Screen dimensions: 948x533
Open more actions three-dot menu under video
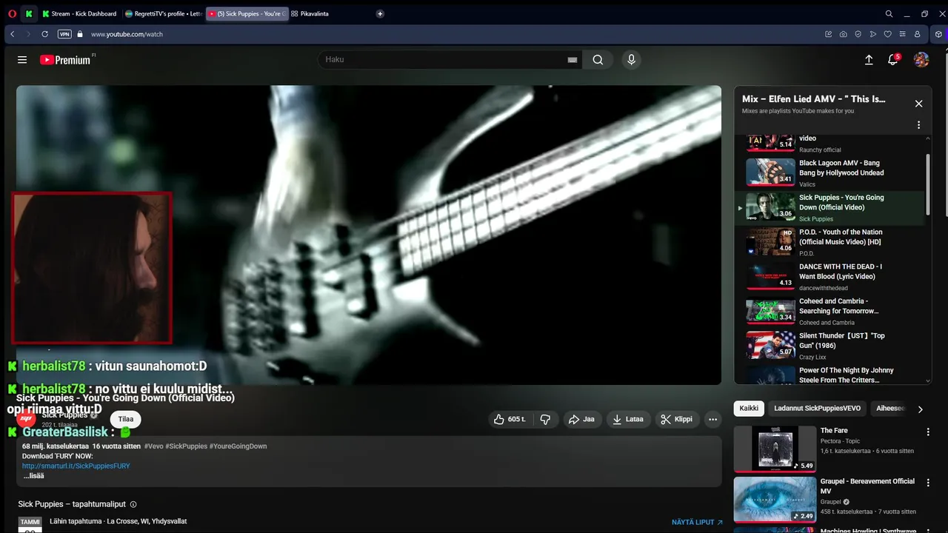click(712, 419)
